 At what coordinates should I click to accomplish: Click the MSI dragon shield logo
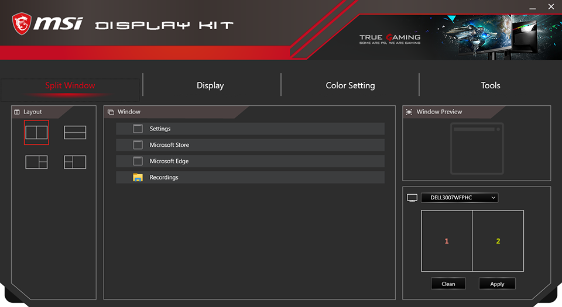(x=22, y=23)
